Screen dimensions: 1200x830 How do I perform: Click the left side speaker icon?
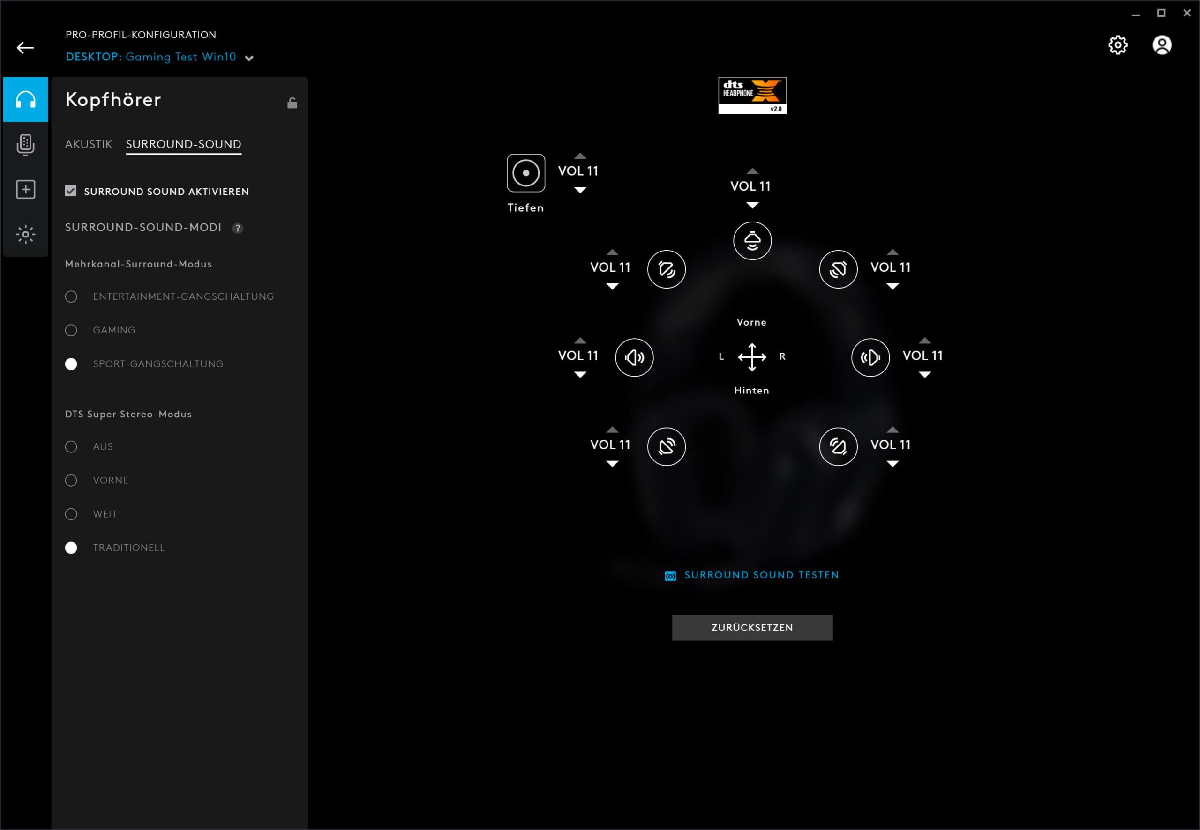(634, 357)
